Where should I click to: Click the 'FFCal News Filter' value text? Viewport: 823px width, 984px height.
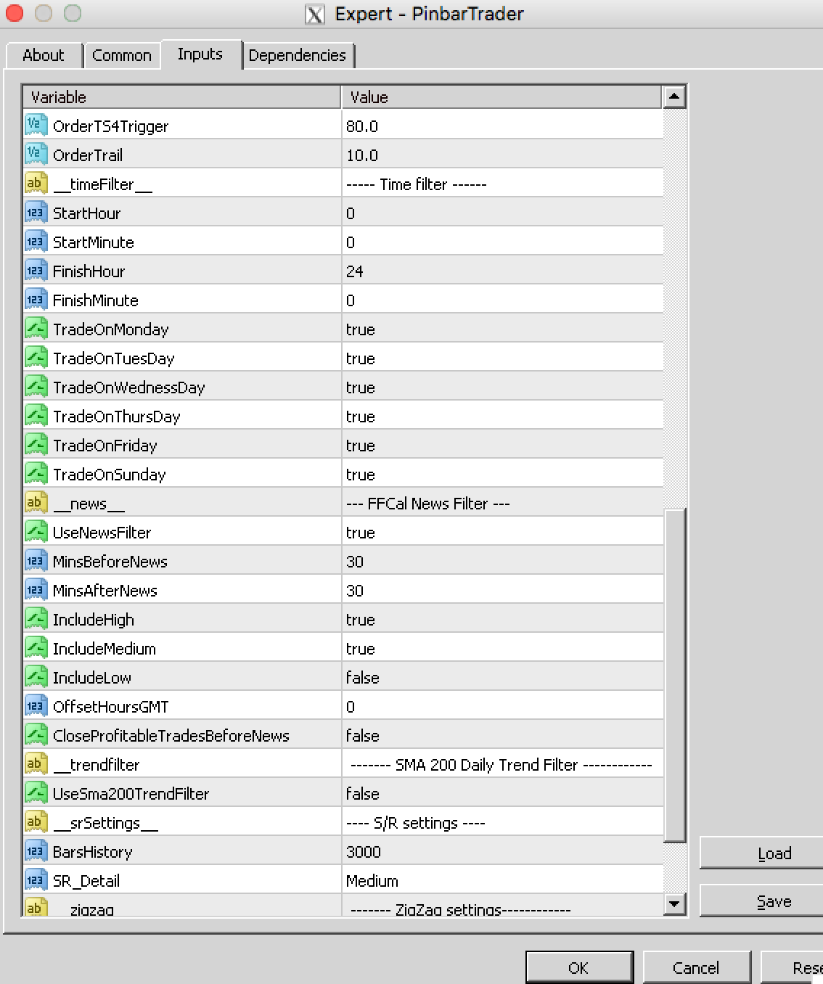[x=428, y=504]
